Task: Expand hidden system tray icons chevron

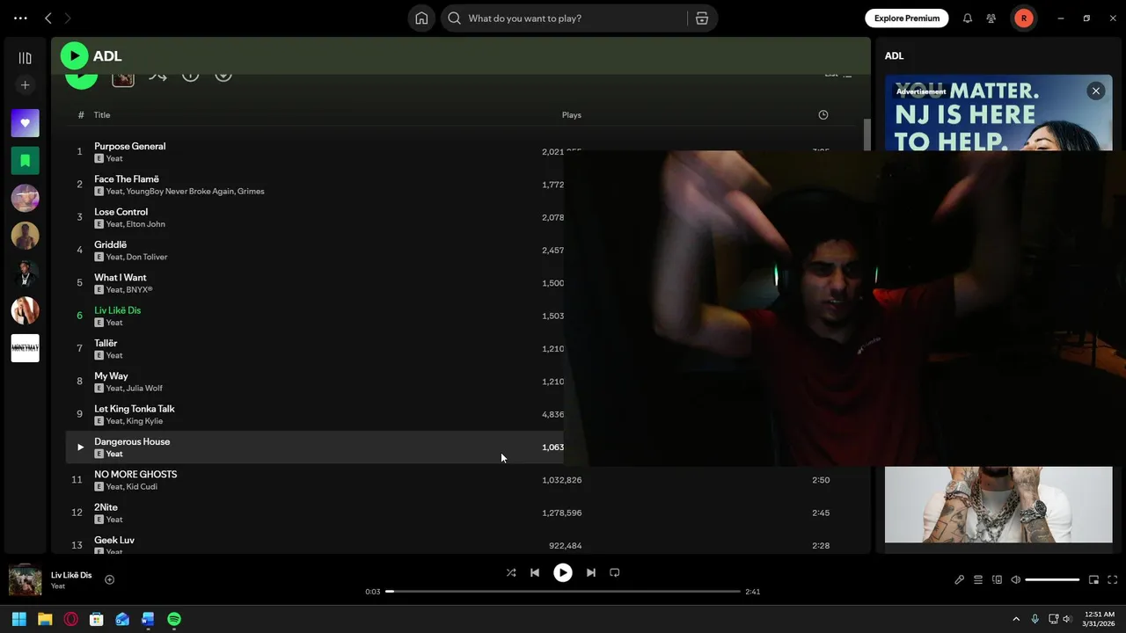Action: tap(1016, 619)
